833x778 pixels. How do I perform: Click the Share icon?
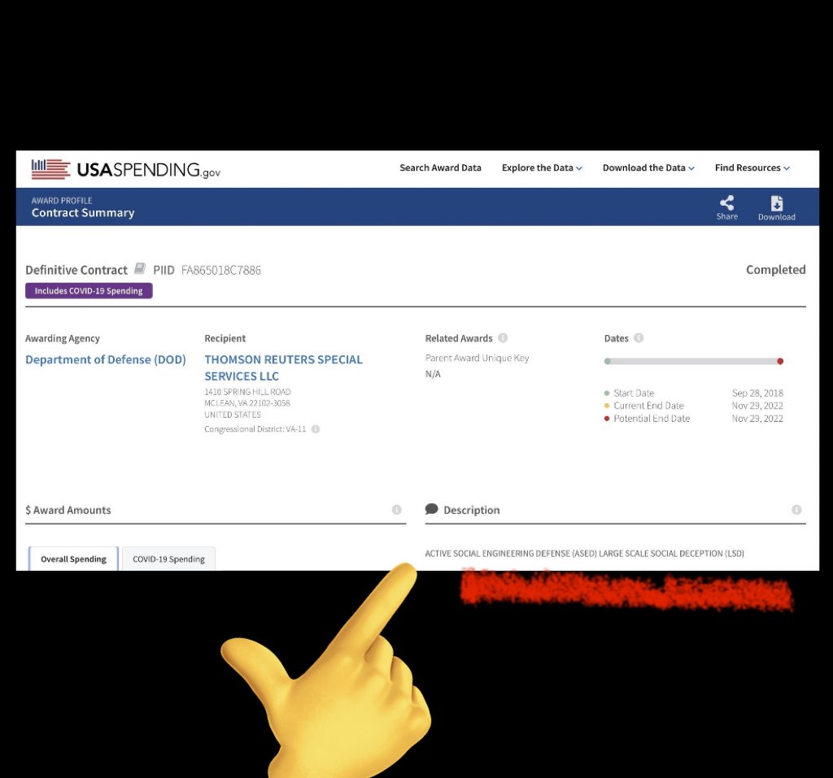726,202
